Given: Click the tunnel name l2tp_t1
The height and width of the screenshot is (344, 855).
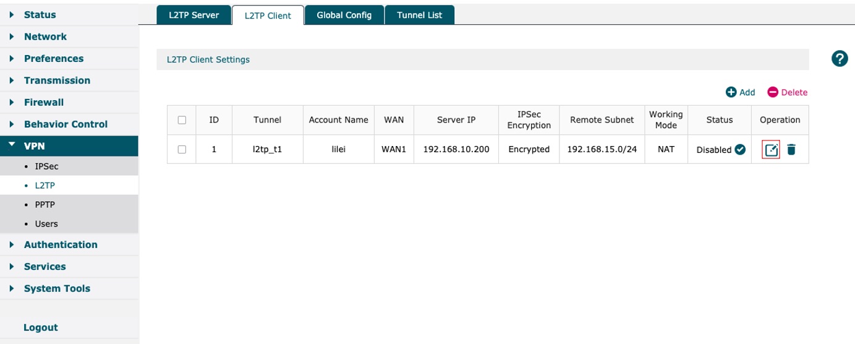Looking at the screenshot, I should tap(268, 149).
